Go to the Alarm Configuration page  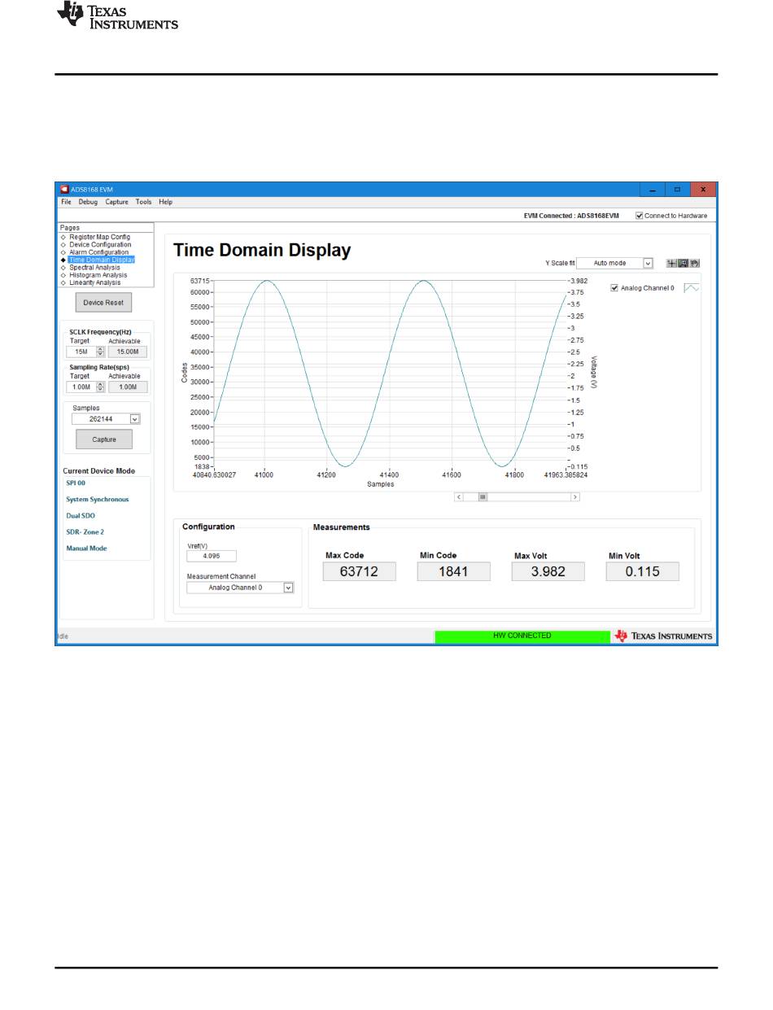pyautogui.click(x=98, y=252)
